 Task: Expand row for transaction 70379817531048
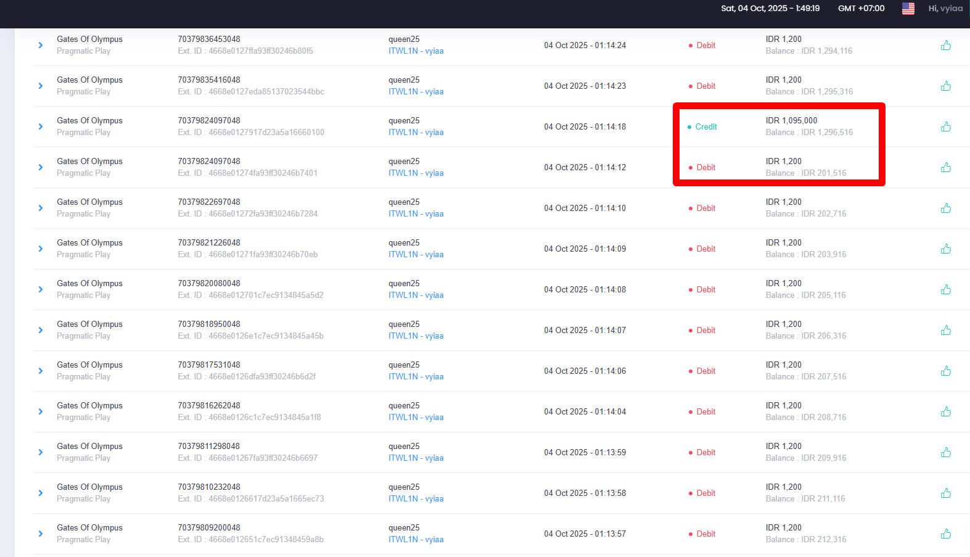41,371
